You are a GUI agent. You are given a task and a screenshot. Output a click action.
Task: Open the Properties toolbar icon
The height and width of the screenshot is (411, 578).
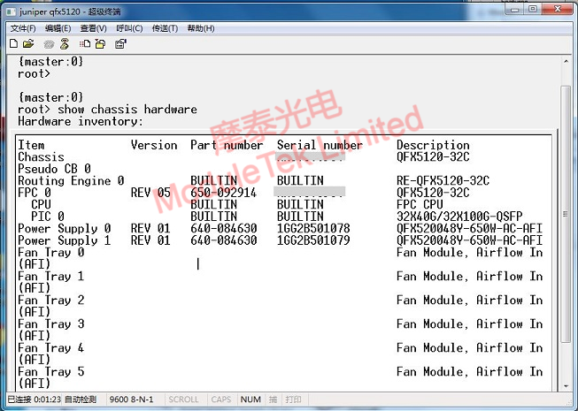120,43
